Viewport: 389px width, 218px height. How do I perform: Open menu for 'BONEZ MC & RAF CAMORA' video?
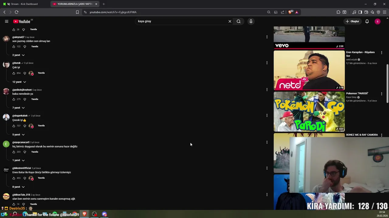382,135
